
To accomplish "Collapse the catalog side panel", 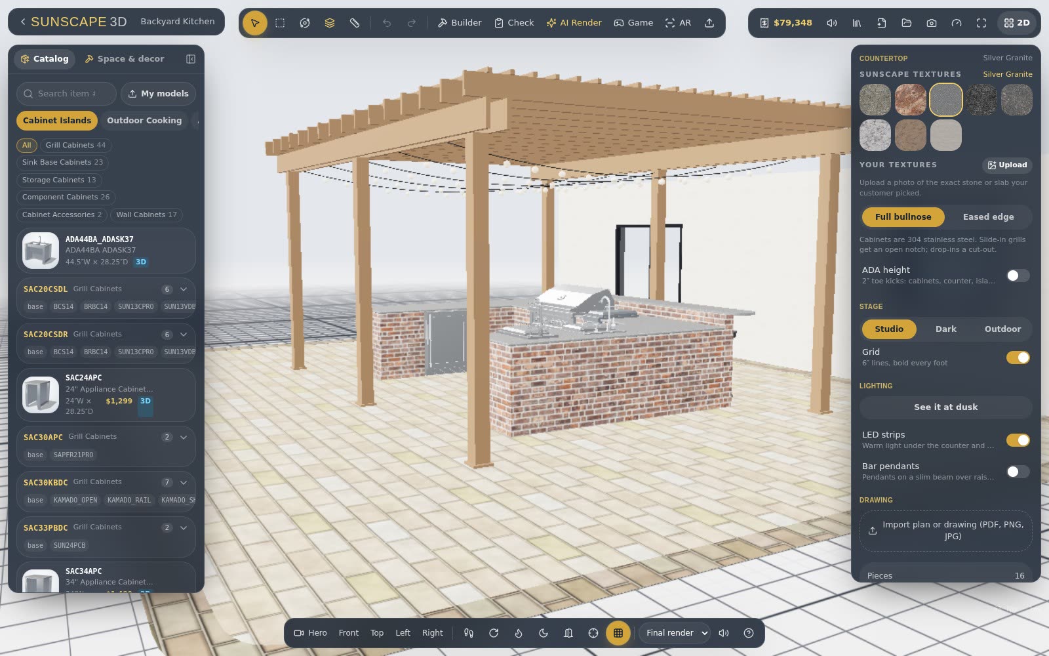I will tap(191, 59).
